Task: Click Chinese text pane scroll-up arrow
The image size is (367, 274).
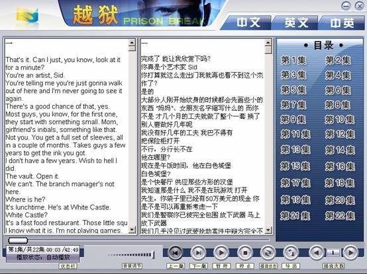Action: [268, 42]
